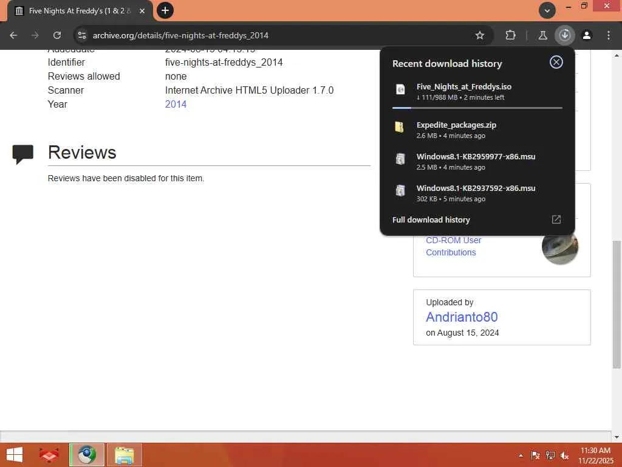This screenshot has height=467, width=622.
Task: Click the external-link icon beside Full download history
Action: tap(556, 220)
